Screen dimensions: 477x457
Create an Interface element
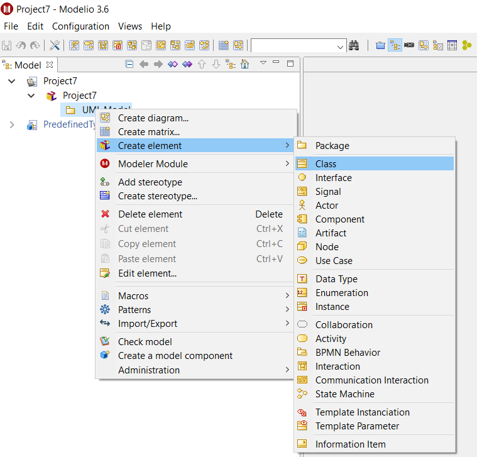click(x=375, y=178)
